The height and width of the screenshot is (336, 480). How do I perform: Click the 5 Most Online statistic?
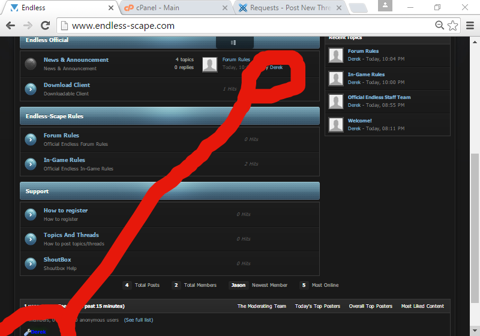319,285
